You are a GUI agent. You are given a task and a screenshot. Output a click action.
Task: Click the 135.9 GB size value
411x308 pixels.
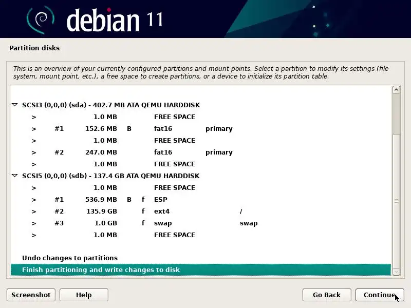(x=102, y=211)
